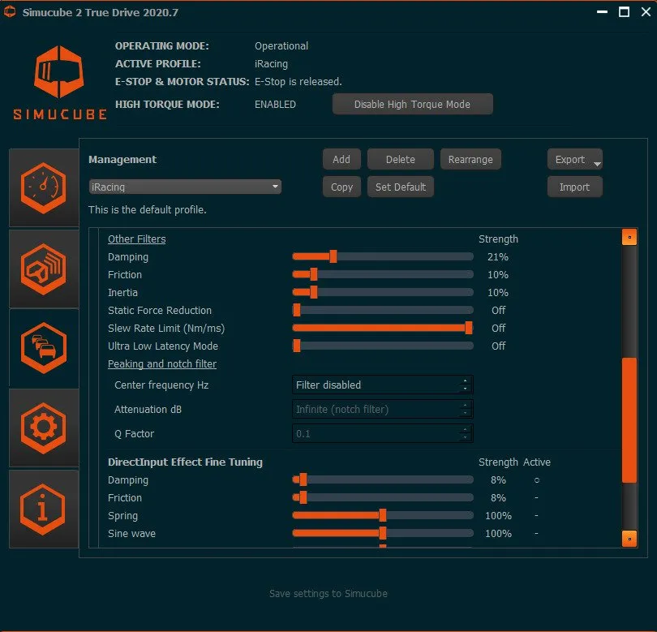
Task: Click the Set Default profile button
Action: [400, 187]
